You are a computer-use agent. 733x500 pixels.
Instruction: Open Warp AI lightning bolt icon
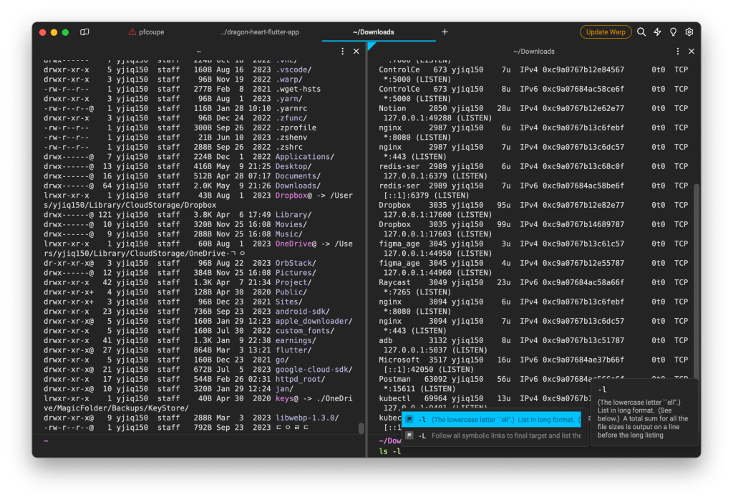point(657,32)
